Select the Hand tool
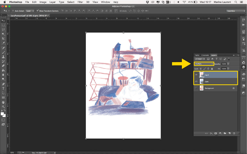247x154 pixels. (x=3, y=102)
